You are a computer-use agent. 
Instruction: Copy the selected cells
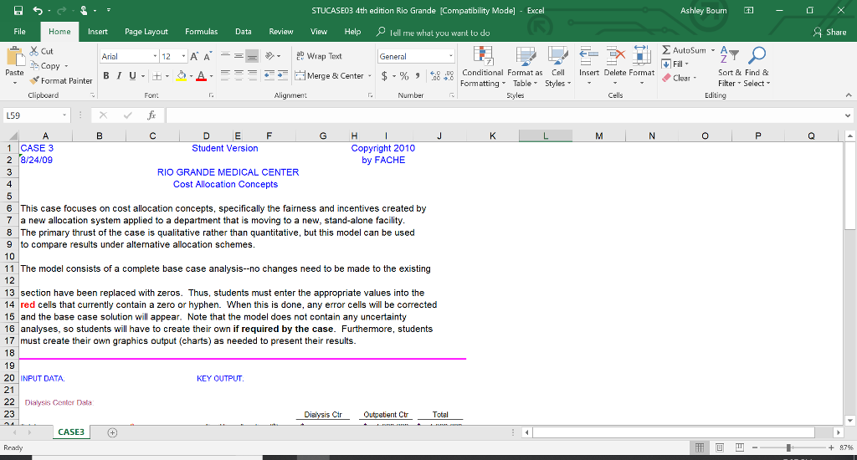[x=45, y=65]
